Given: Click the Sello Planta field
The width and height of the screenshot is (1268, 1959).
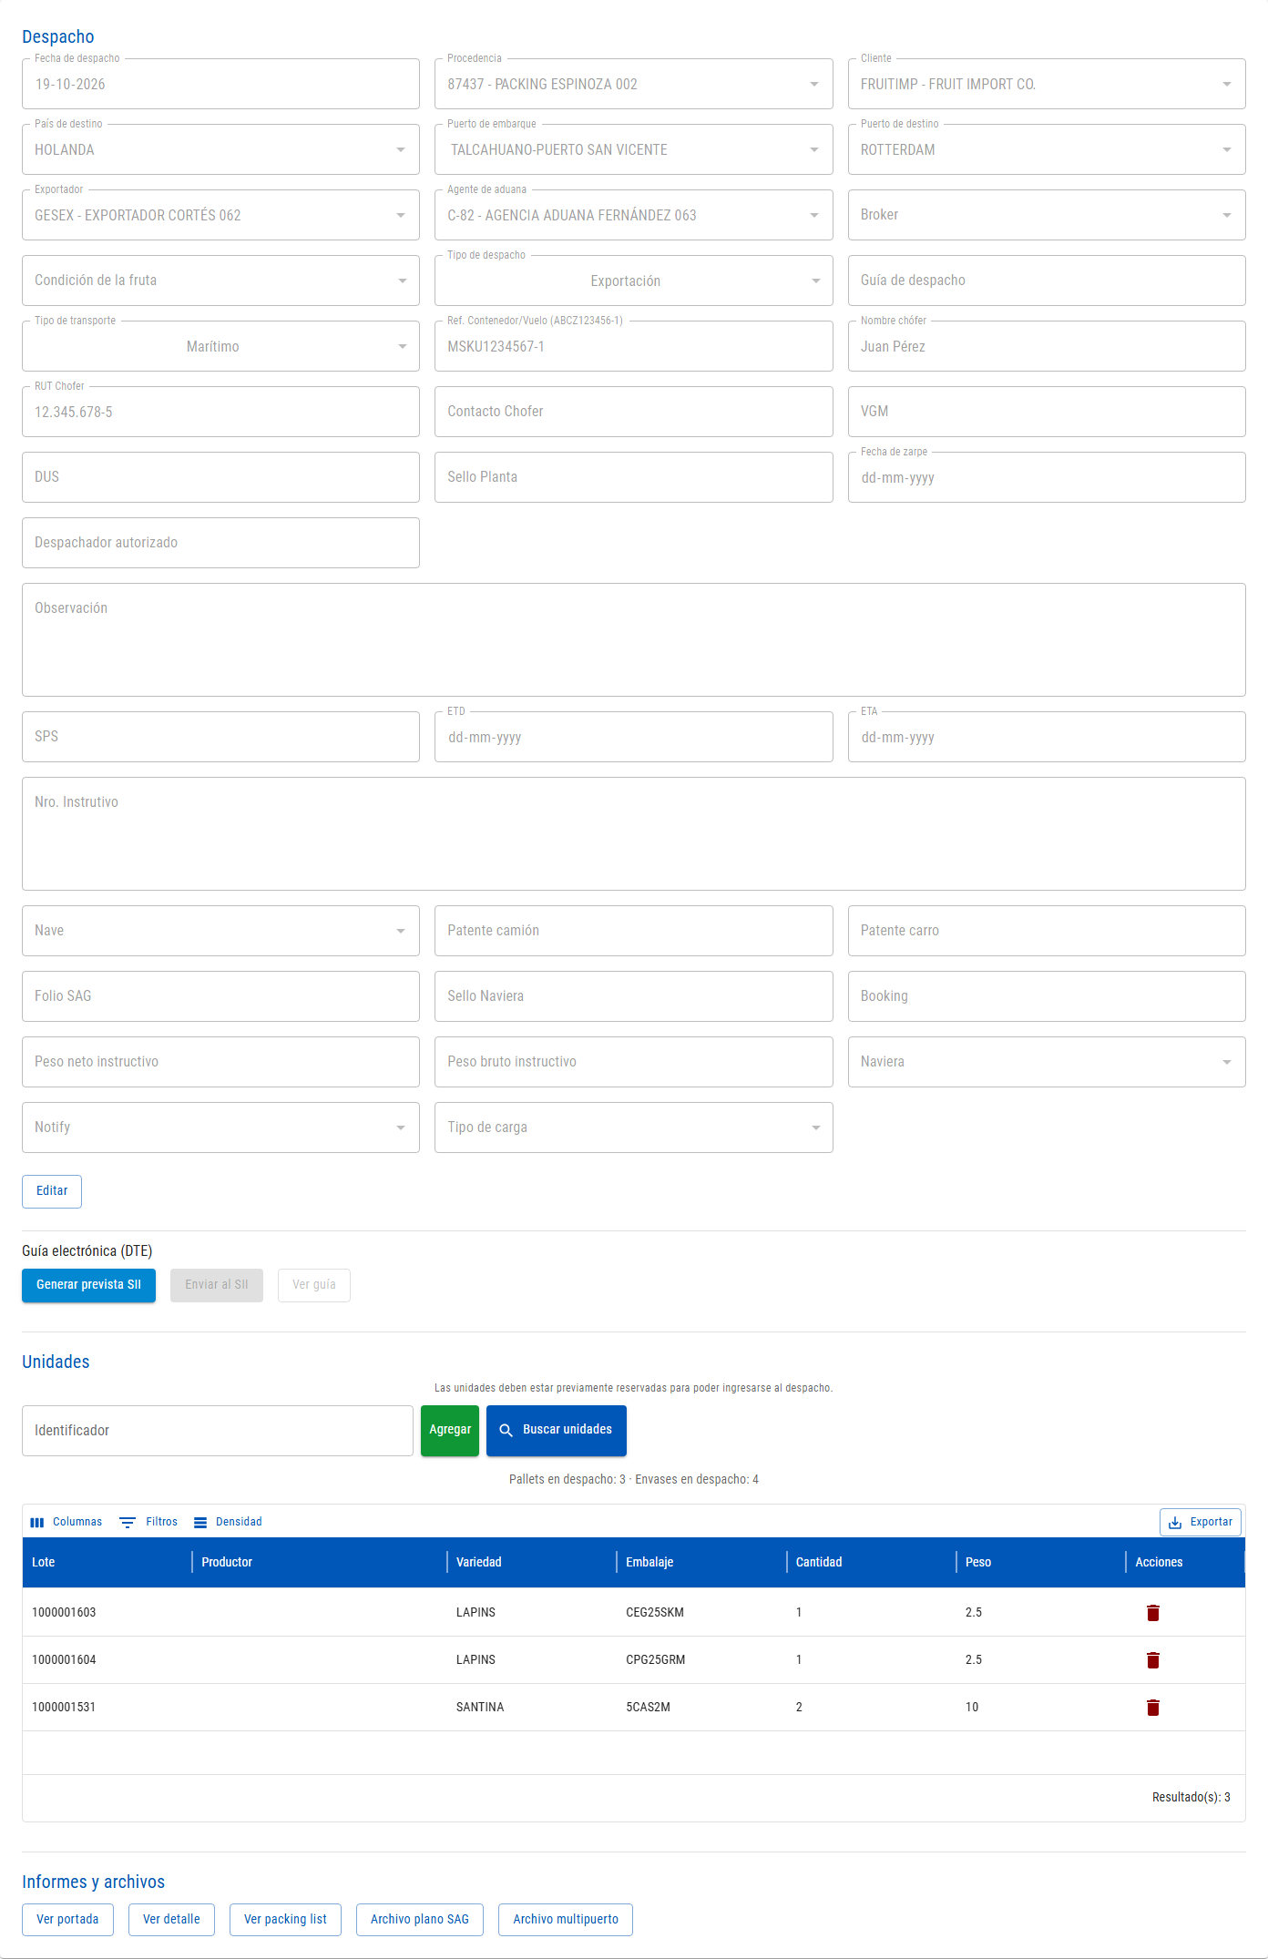Looking at the screenshot, I should [x=633, y=477].
